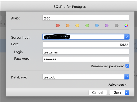The width and height of the screenshot is (137, 102).
Task: Expand the Advanced options section
Action: 118,85
